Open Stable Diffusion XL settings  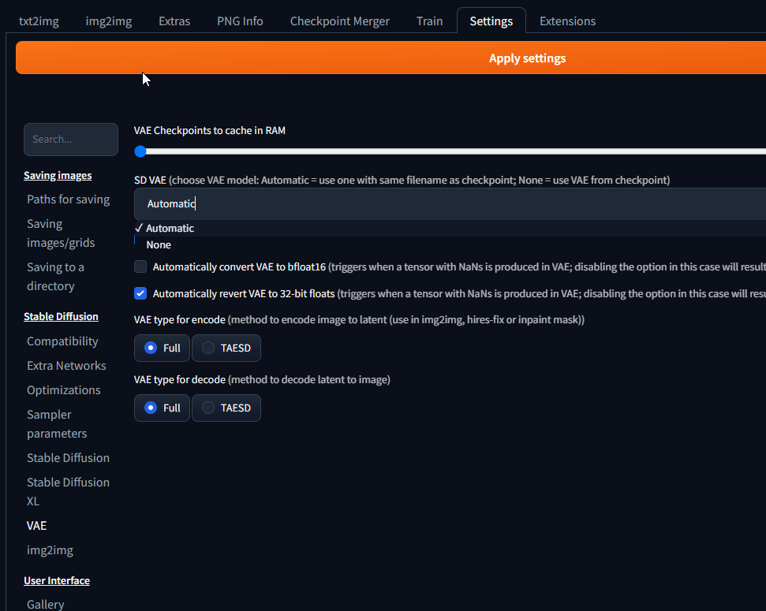68,491
